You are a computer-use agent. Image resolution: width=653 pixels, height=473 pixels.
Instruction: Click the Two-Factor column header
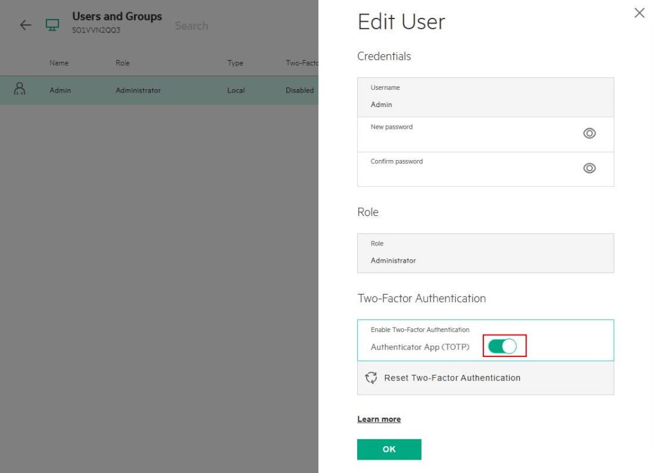[x=301, y=63]
